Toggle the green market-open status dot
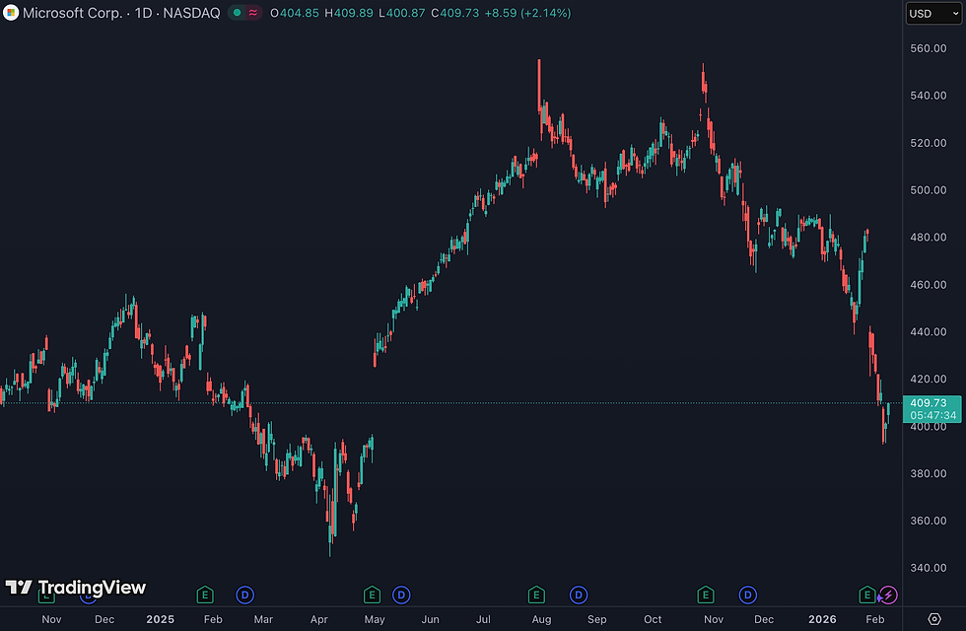The image size is (966, 631). (x=238, y=13)
